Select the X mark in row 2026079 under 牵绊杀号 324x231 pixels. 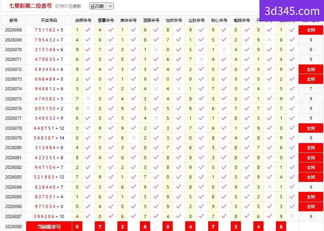pos(134,138)
